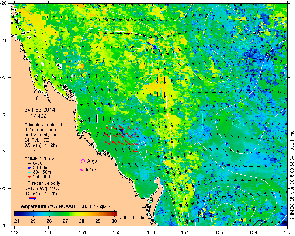This screenshot has width=295, height=236.
Task: Click the latitude axis label -24
Action: tap(4, 152)
